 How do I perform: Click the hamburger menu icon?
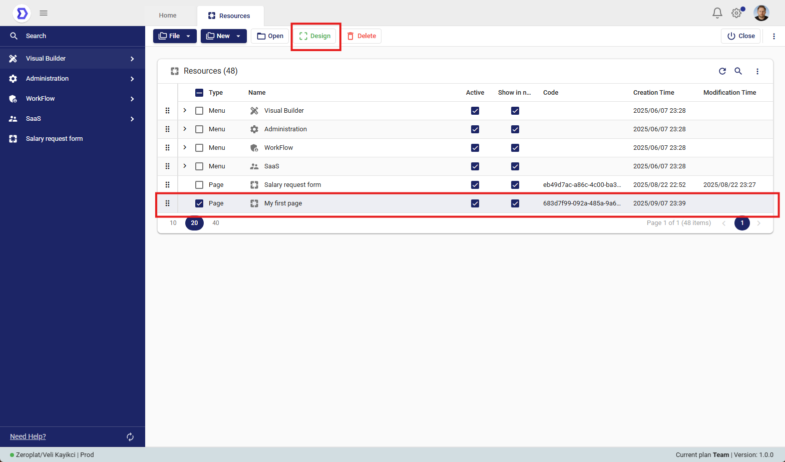click(44, 13)
